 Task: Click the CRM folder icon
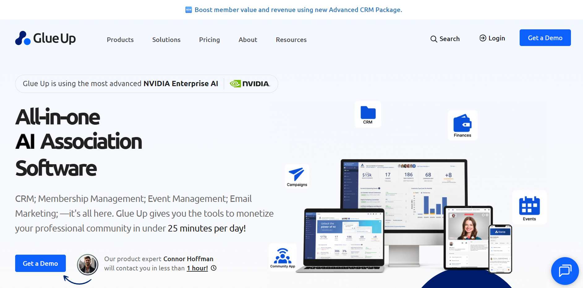coord(368,113)
